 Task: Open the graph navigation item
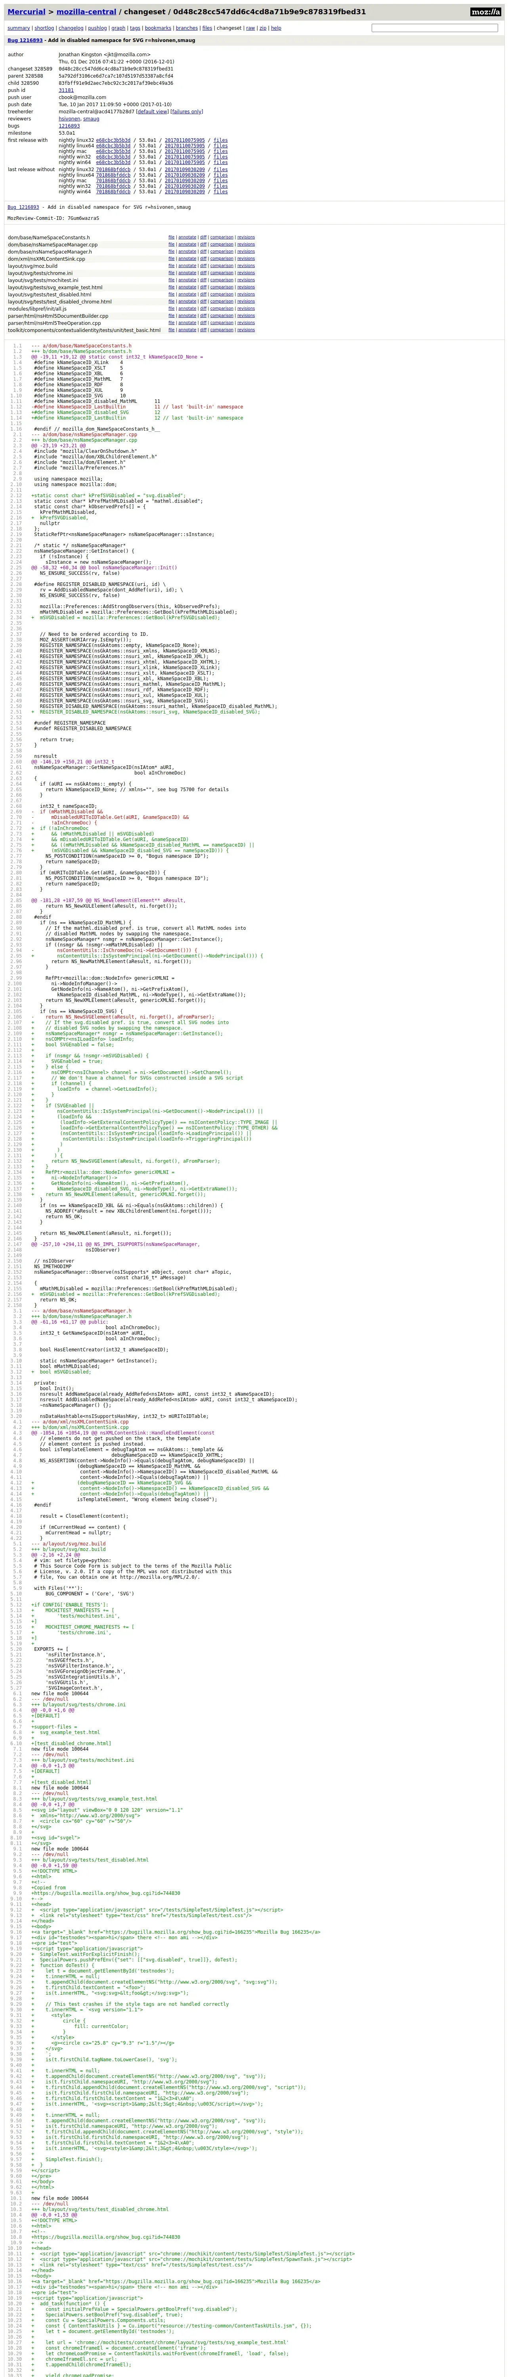pos(118,29)
